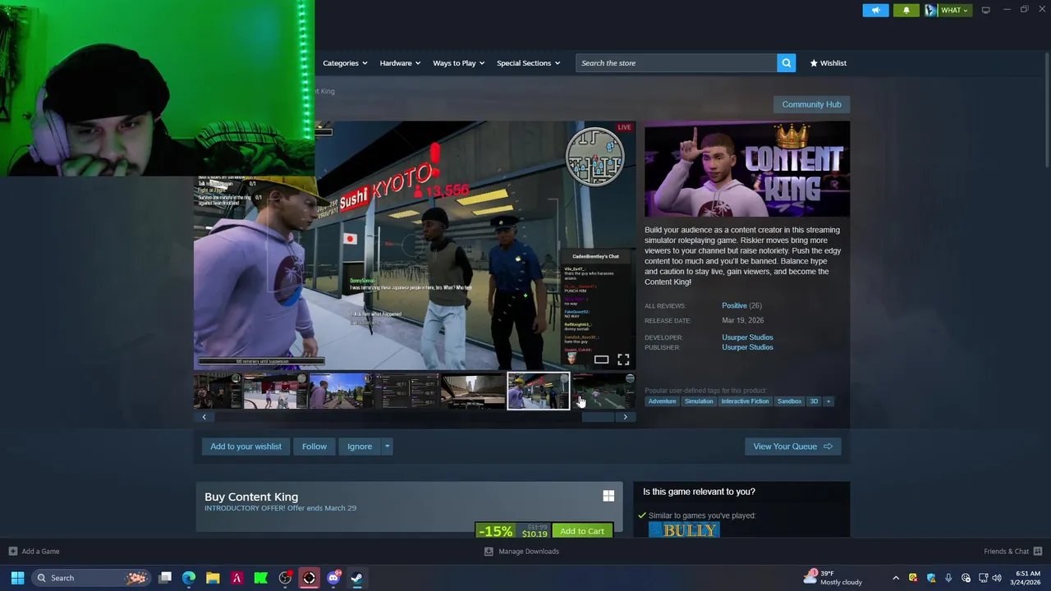Select the dark settings-menu screenshot thumbnail
The height and width of the screenshot is (591, 1051).
point(406,391)
